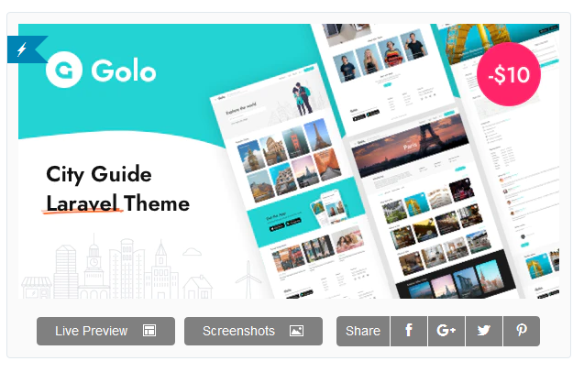Click the pink -$10 discount badge

pos(508,75)
